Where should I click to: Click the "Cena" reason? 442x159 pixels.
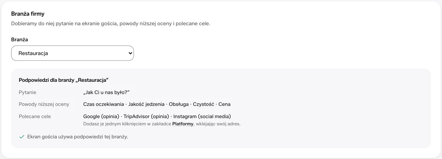224,104
